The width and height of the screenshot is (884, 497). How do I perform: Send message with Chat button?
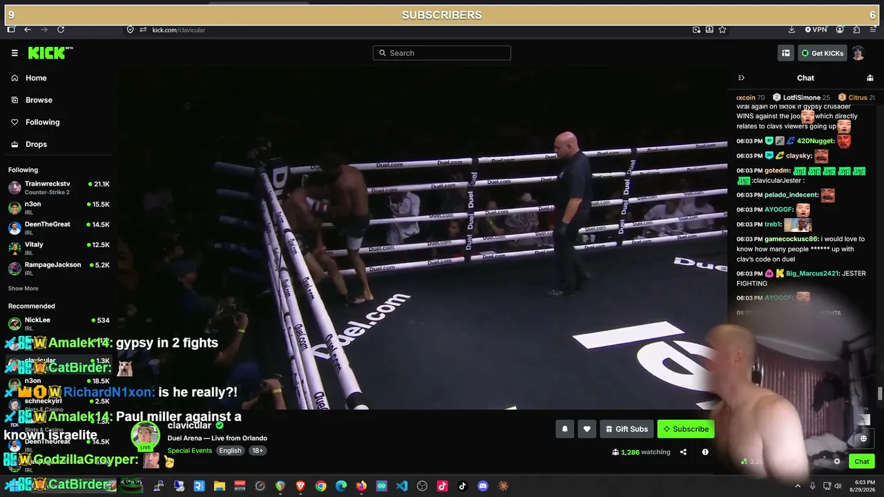click(x=862, y=461)
